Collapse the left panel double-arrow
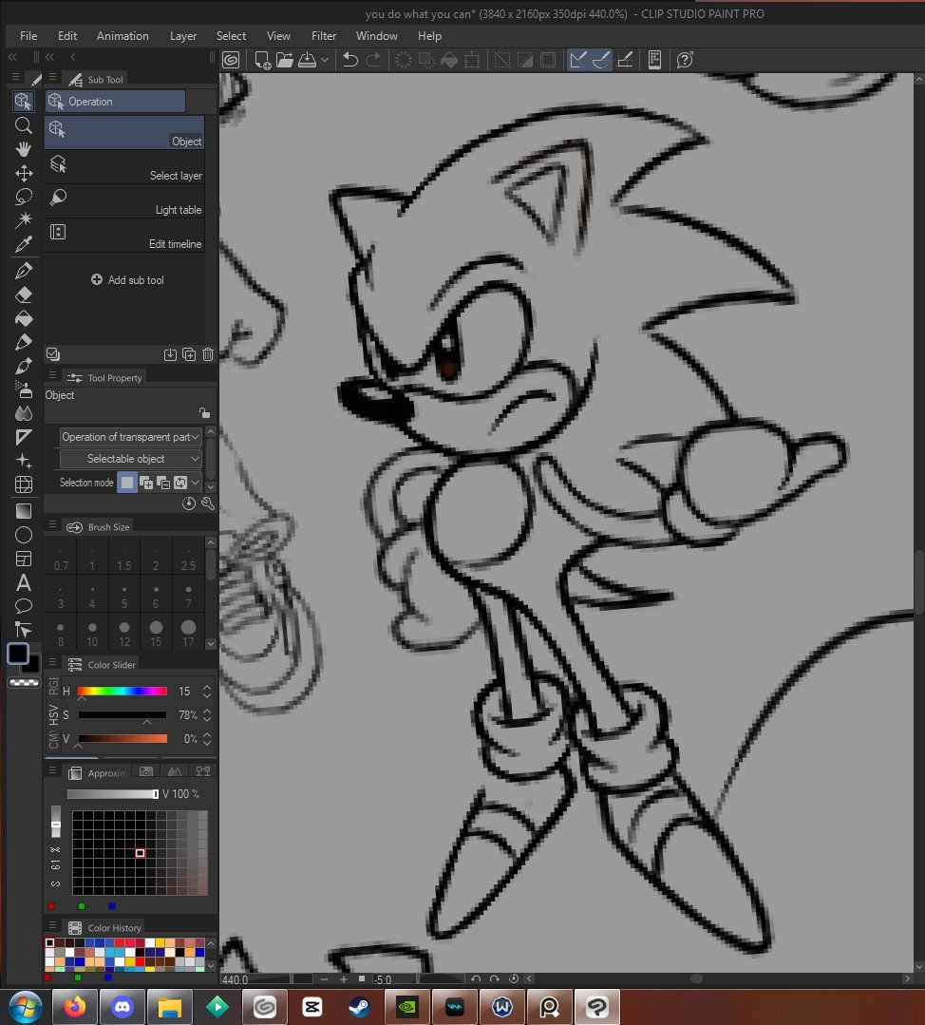Image resolution: width=925 pixels, height=1025 pixels. coord(11,57)
